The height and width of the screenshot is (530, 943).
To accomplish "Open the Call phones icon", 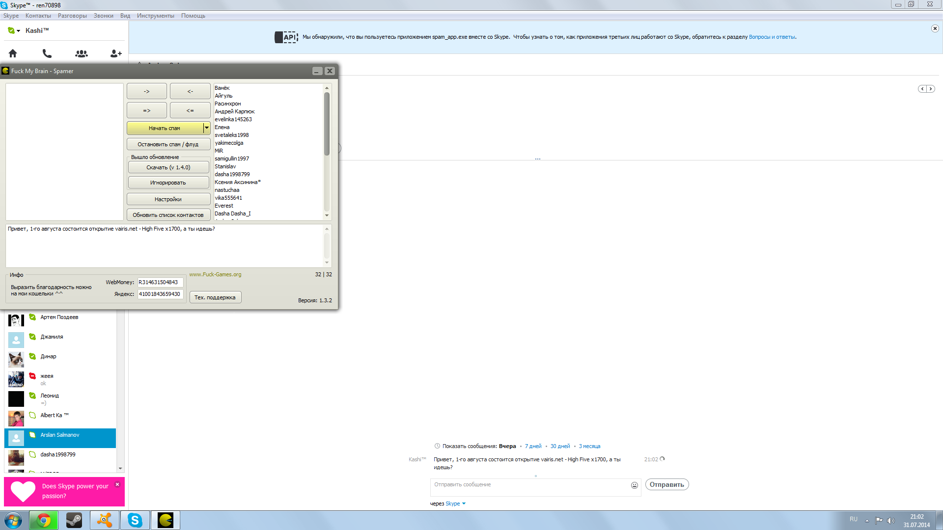I will [x=47, y=53].
